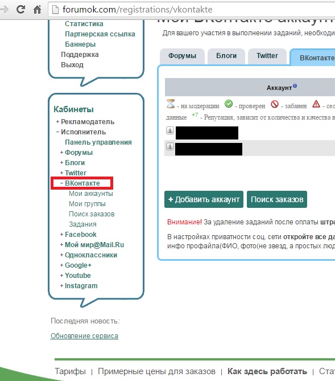
Task: Click the hourglass 'на модерации' legend icon
Action: point(171,104)
